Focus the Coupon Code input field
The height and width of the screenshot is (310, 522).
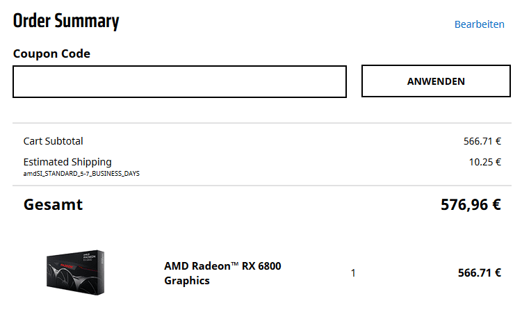(x=180, y=81)
